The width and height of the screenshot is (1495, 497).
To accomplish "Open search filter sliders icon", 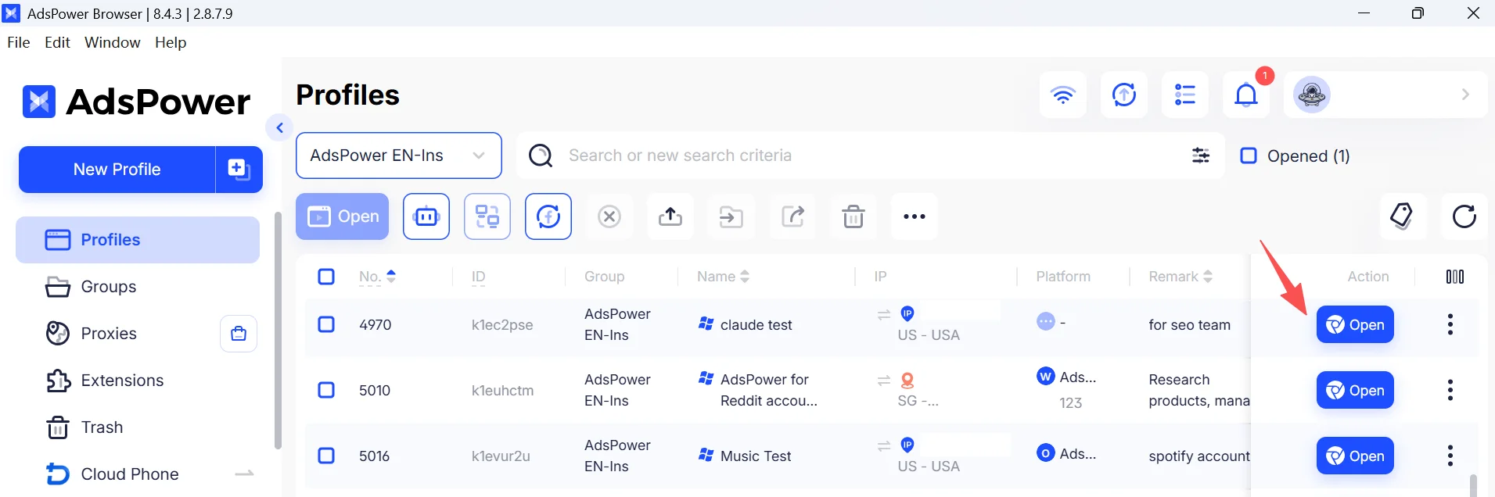I will tap(1201, 156).
